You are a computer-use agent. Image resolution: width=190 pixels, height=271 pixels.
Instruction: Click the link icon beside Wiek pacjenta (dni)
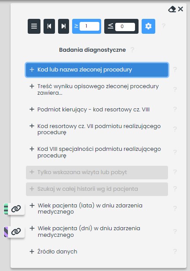[x=16, y=232]
